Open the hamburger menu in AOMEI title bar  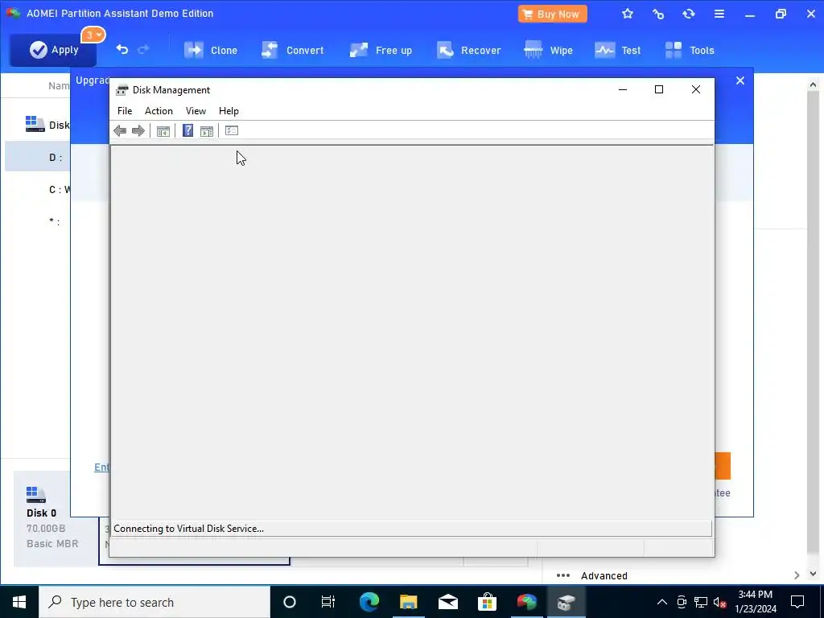(x=719, y=14)
